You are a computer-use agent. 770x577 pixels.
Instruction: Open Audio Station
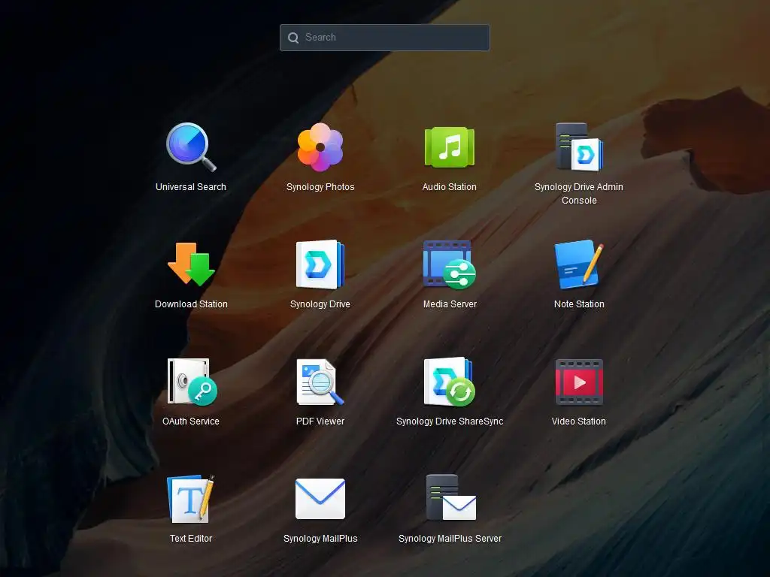[450, 147]
